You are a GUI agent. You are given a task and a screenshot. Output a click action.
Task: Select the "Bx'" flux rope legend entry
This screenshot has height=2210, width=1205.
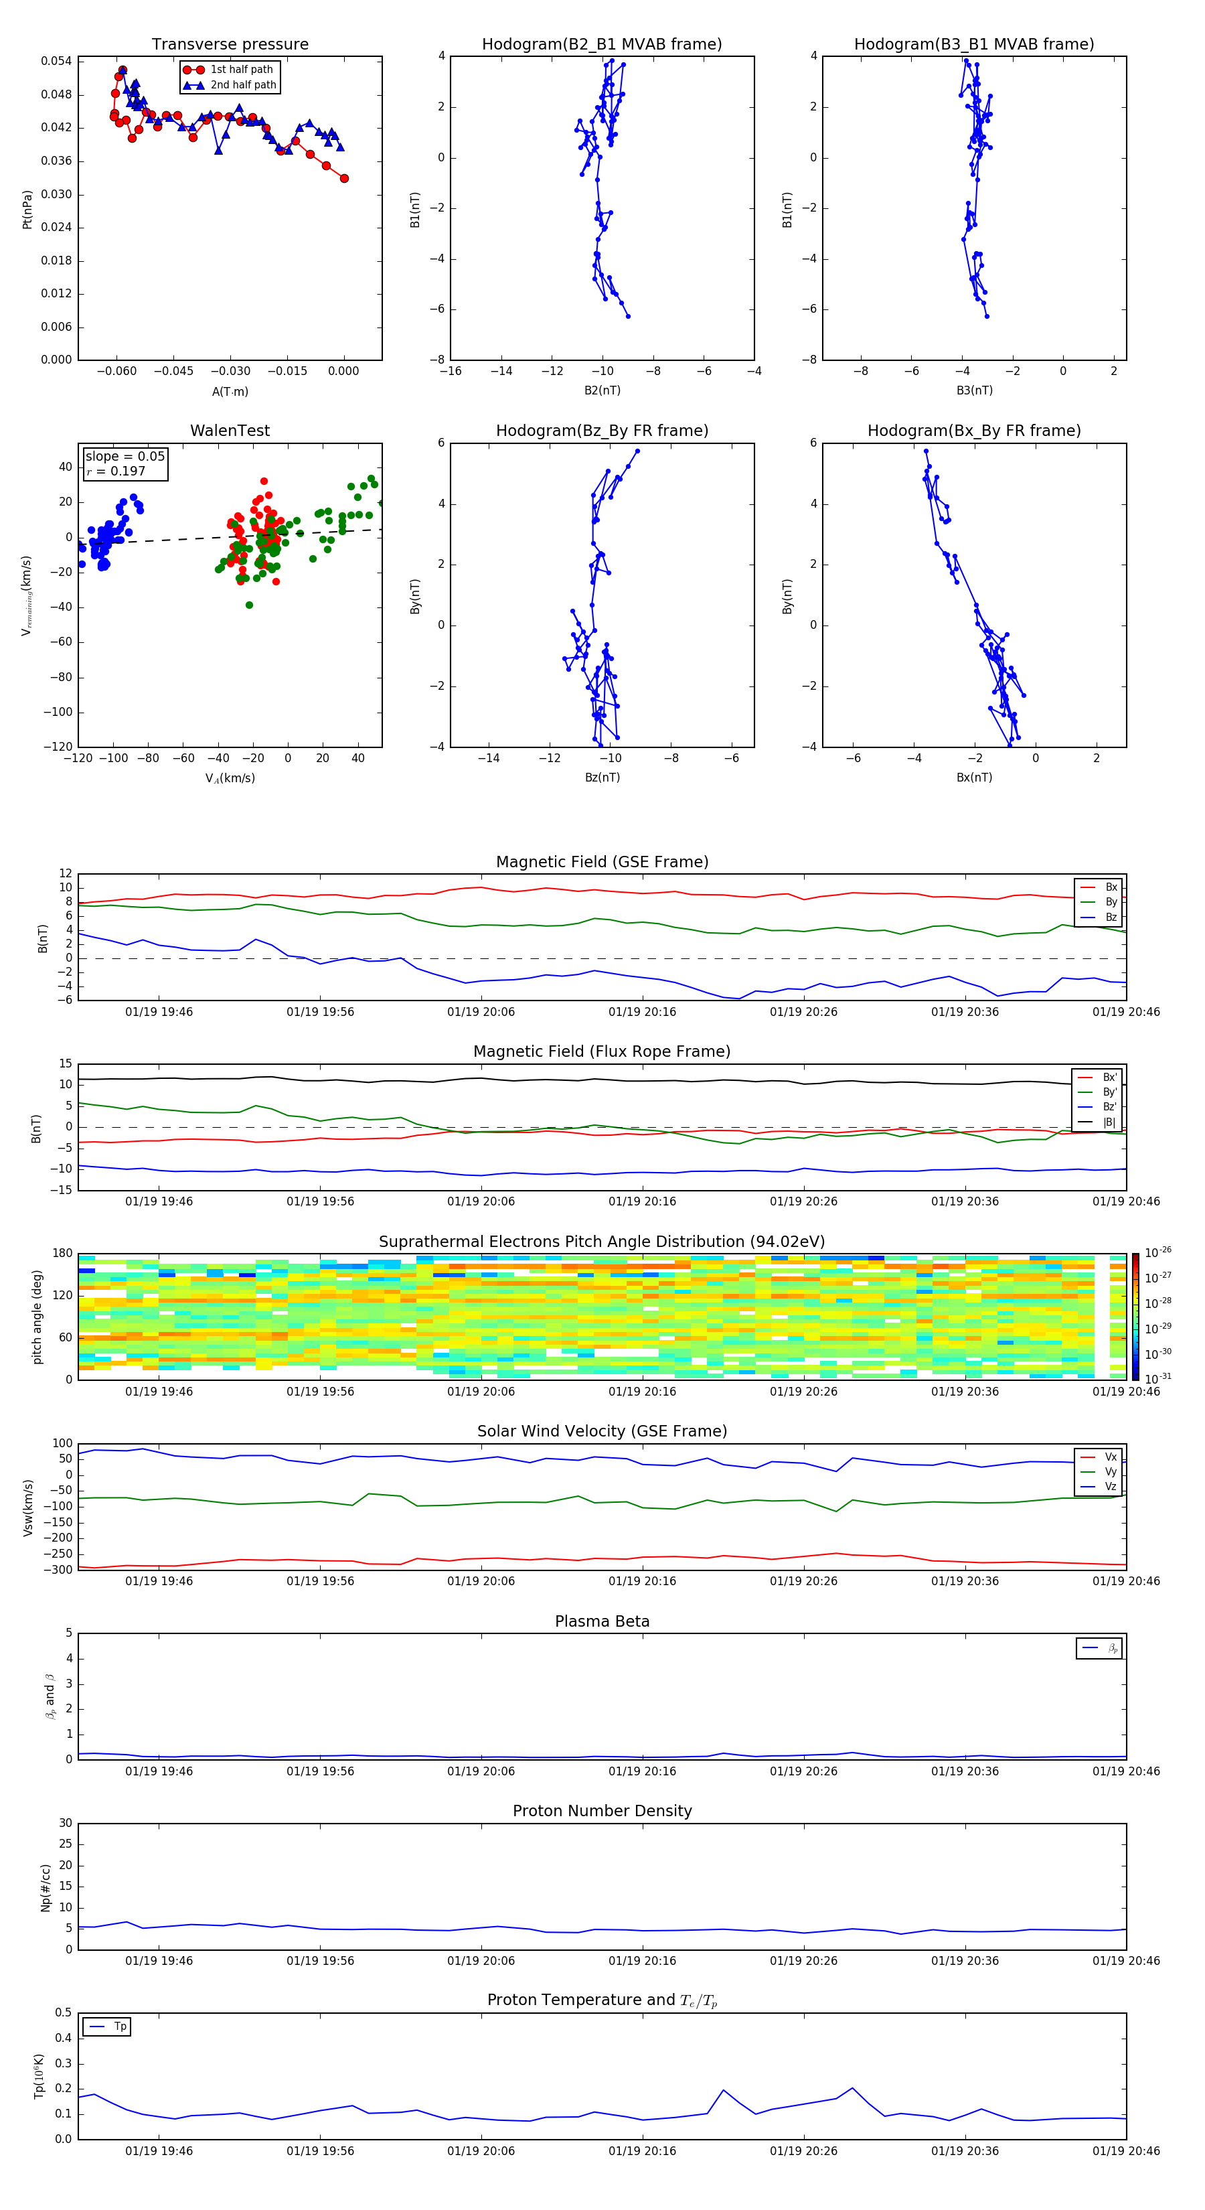click(1098, 1078)
